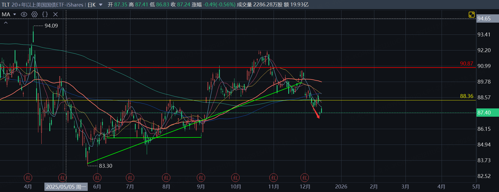Viewport: 499px width, 192px height.
Task: Click the 94.65 crosshair price tag
Action: click(x=487, y=18)
